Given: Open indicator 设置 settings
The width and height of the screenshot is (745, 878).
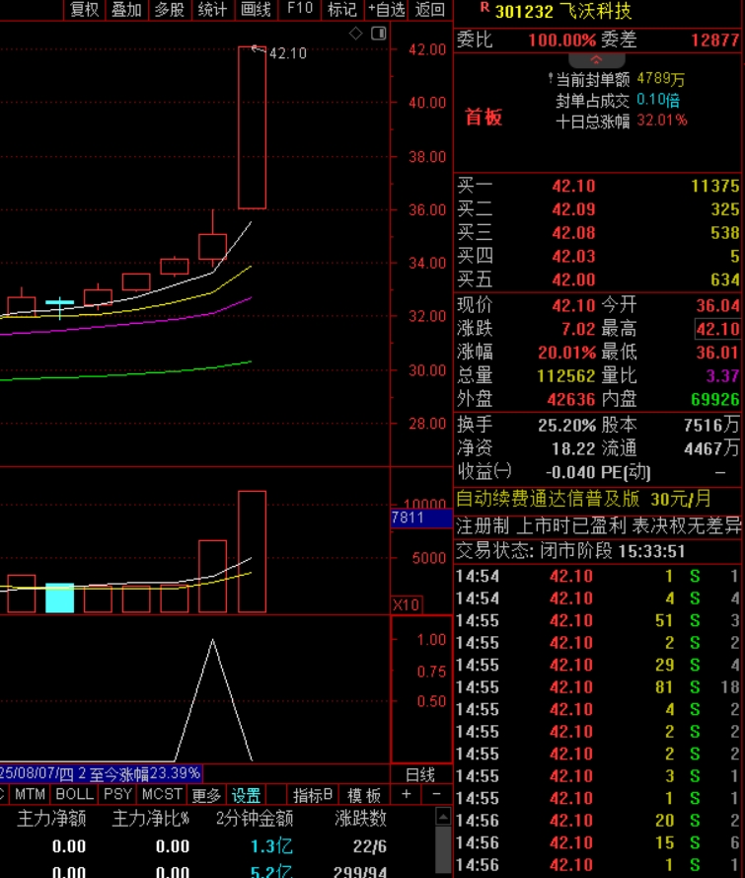Looking at the screenshot, I should tap(246, 795).
